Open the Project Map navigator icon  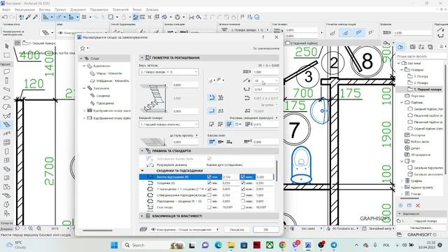pos(400,47)
